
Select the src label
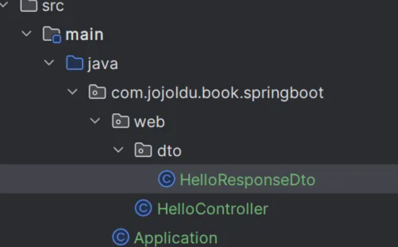(x=53, y=6)
